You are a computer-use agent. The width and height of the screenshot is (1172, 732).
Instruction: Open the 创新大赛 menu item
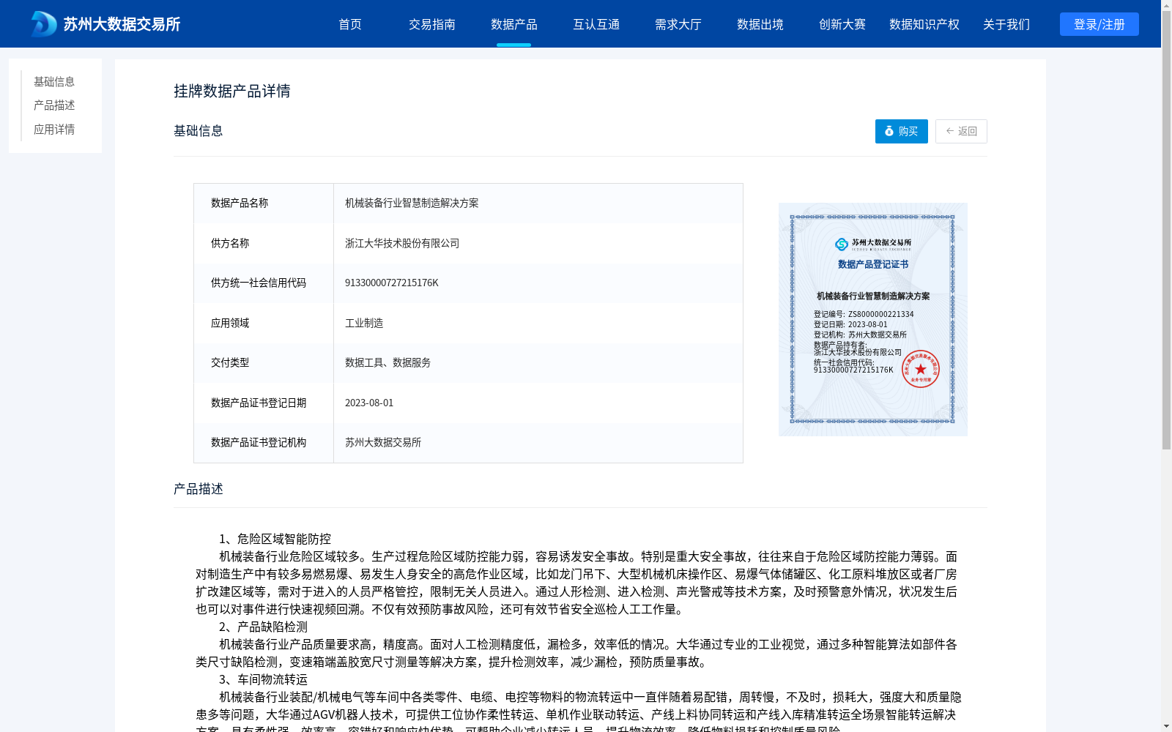842,24
